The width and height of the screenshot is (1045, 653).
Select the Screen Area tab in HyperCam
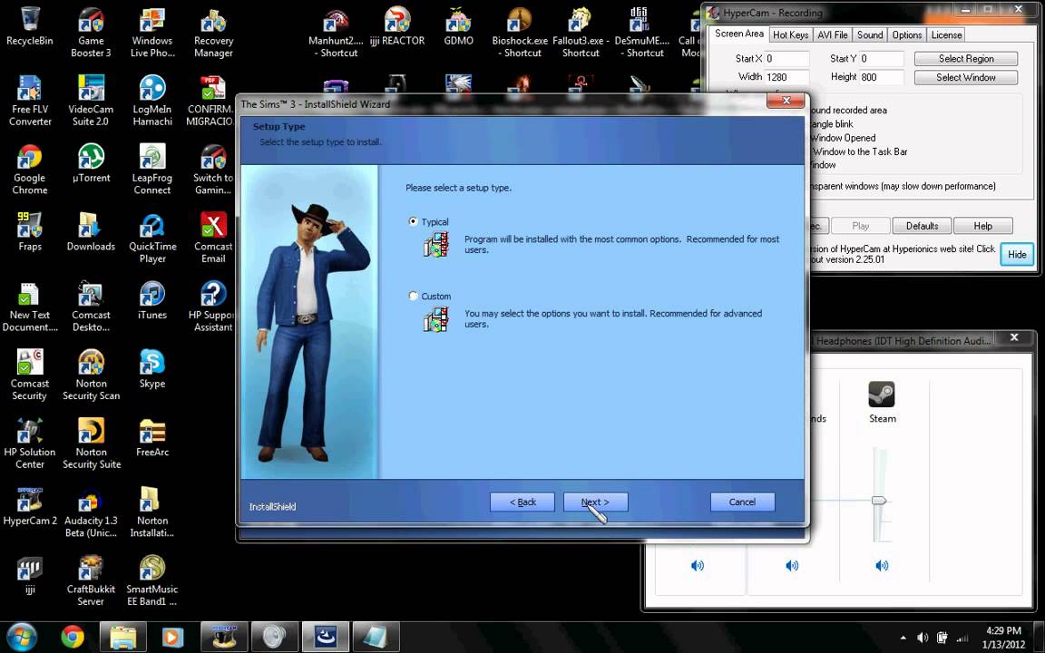pyautogui.click(x=739, y=34)
